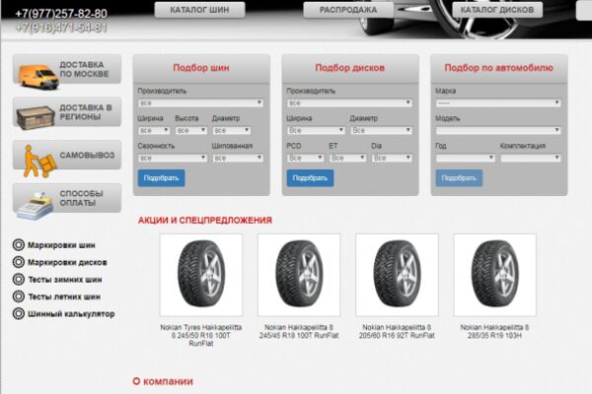Click the orange delivery van icon
Viewport: 592px width, 394px height.
tap(38, 77)
